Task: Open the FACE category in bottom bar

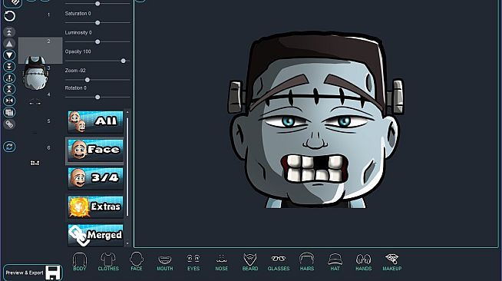Action: click(x=137, y=262)
